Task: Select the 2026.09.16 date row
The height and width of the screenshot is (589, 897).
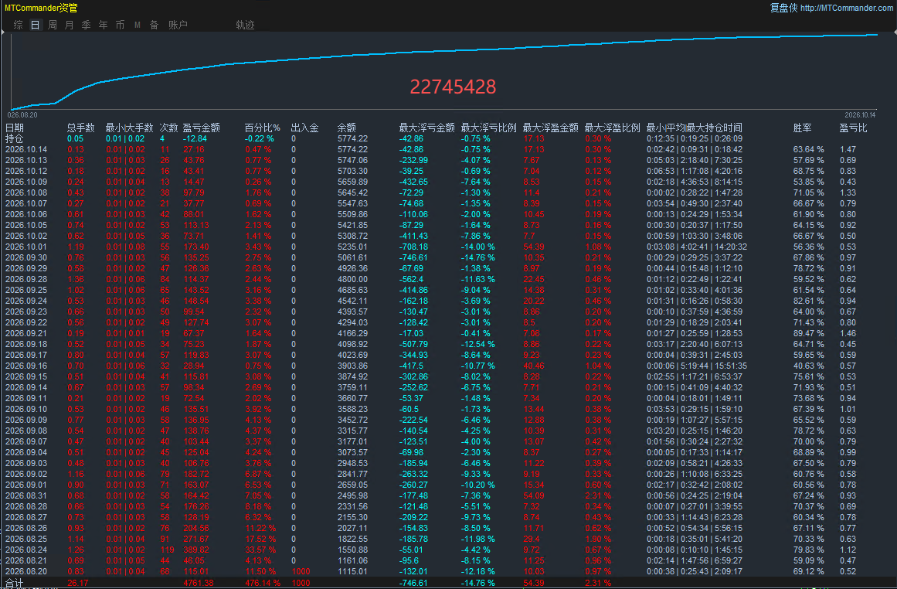Action: coord(26,366)
